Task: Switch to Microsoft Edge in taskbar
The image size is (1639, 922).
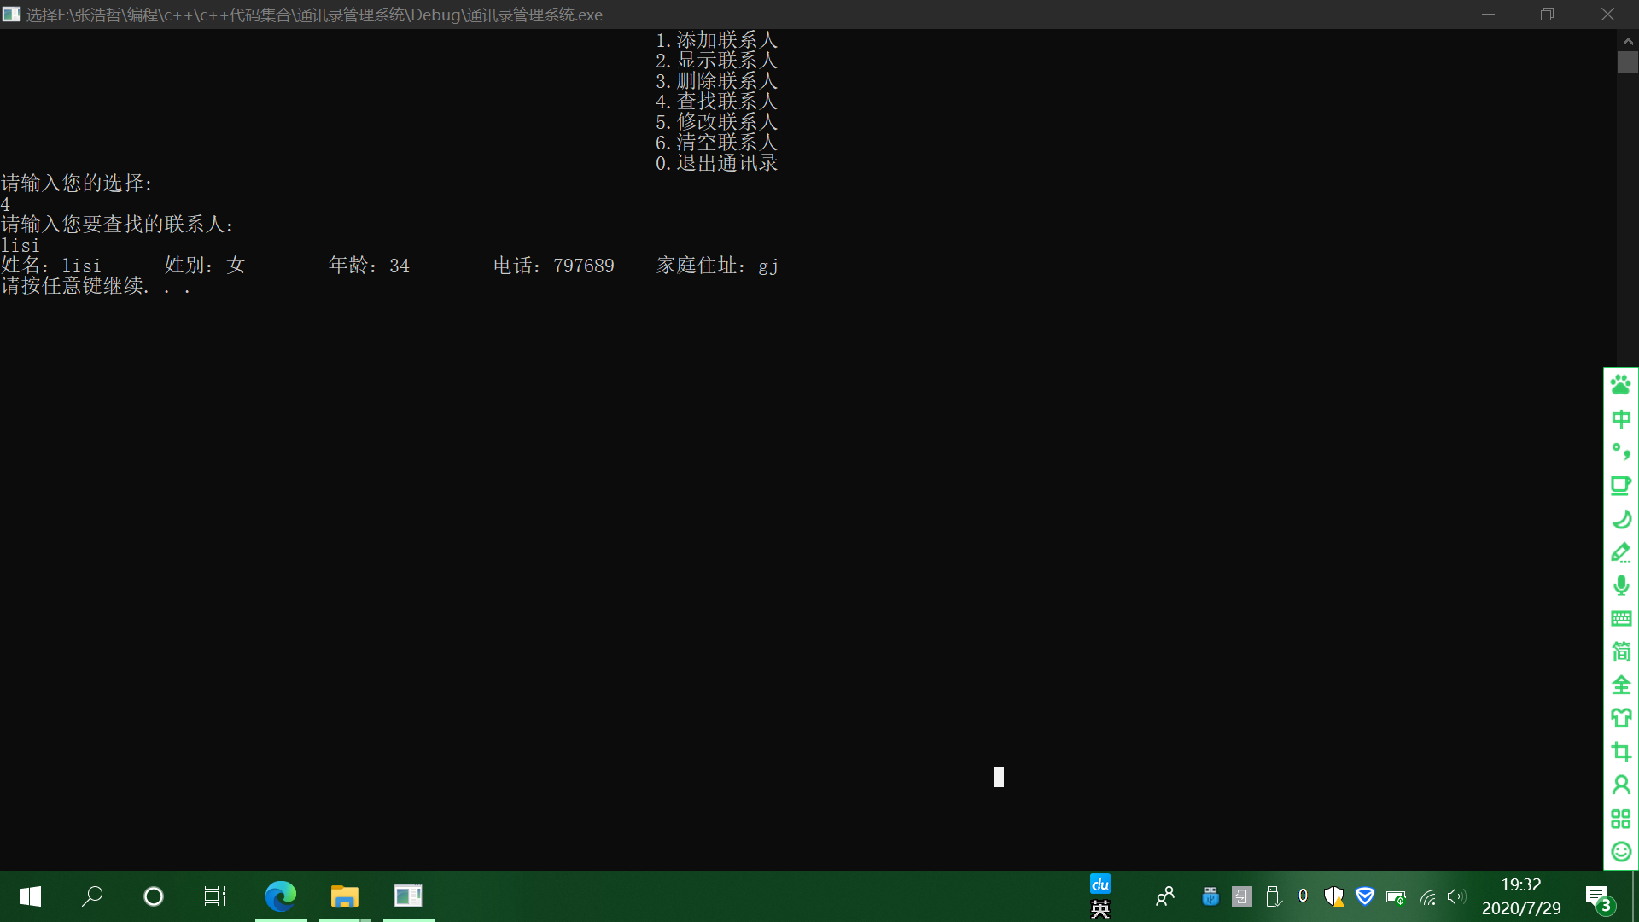Action: [x=280, y=896]
